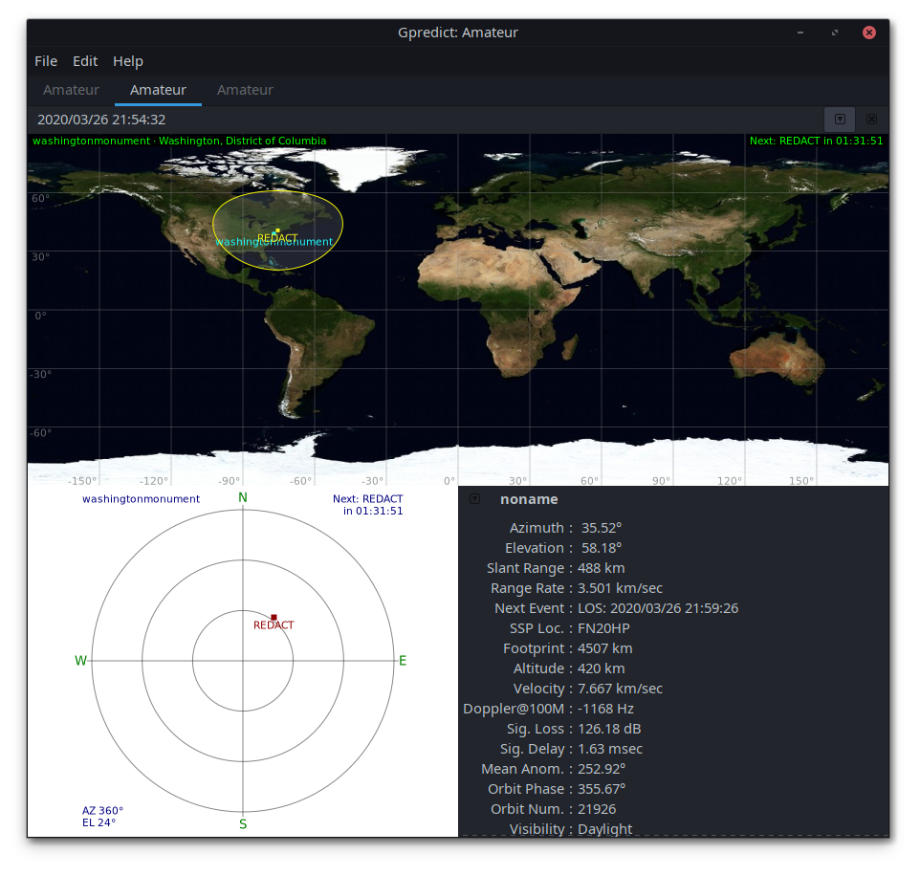Click the washingtonmonument ground station label on map
Viewport: 920px width, 876px height.
274,242
